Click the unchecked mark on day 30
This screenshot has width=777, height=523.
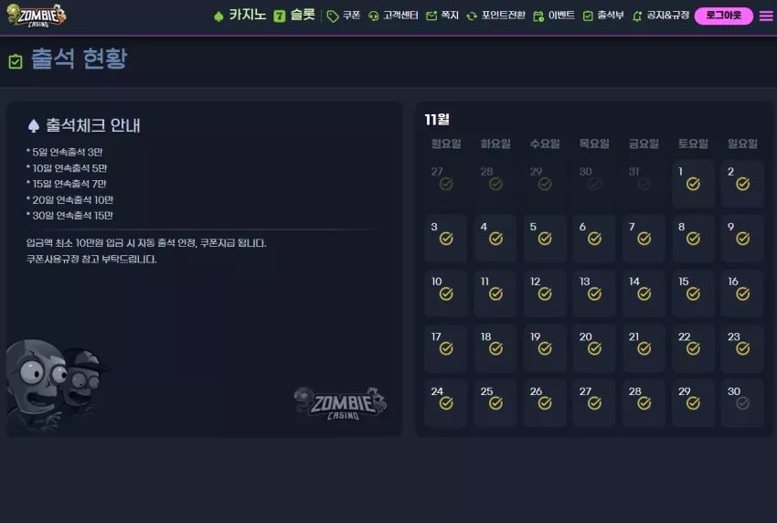click(743, 403)
